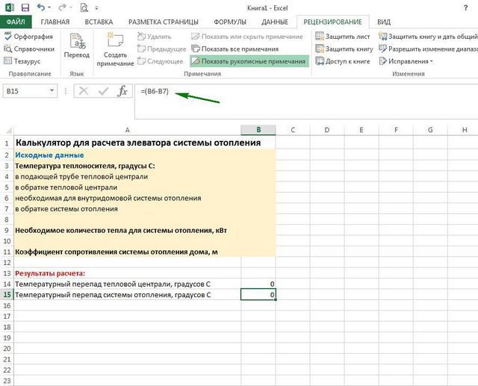The width and height of the screenshot is (478, 386).
Task: Open the Справочники research pane
Action: tap(28, 49)
